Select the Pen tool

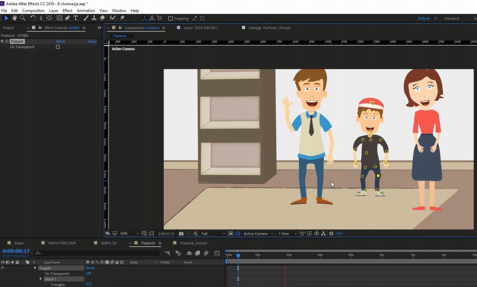[x=68, y=18]
